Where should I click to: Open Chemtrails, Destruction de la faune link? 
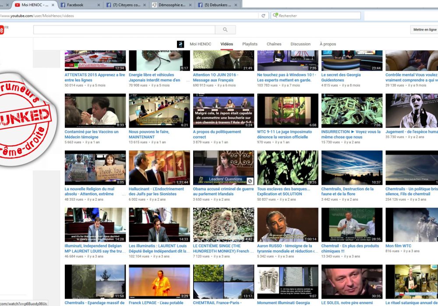347,191
